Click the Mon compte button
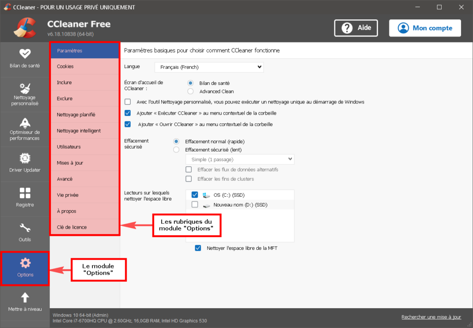This screenshot has width=473, height=328. [x=425, y=28]
